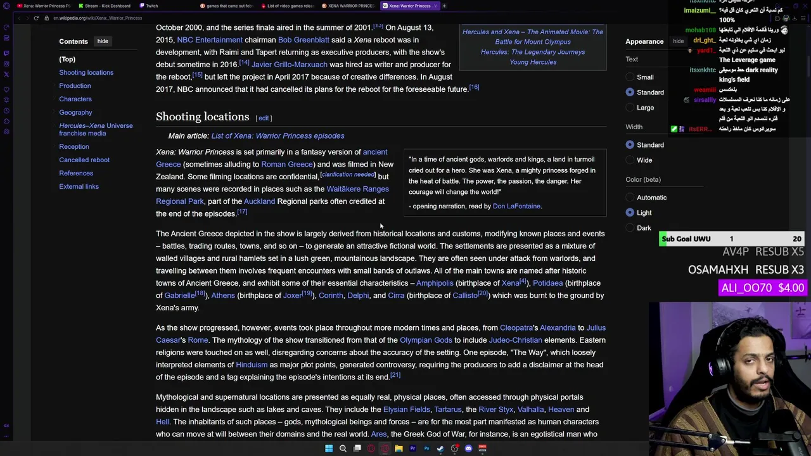Jump to Cancelled reboot in Contents
The height and width of the screenshot is (456, 811).
click(x=84, y=160)
